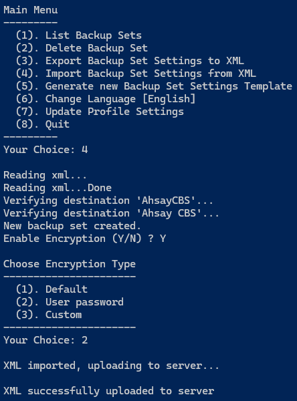297x401 pixels.
Task: Click Export Backup Set Settings to XML
Action: [130, 61]
